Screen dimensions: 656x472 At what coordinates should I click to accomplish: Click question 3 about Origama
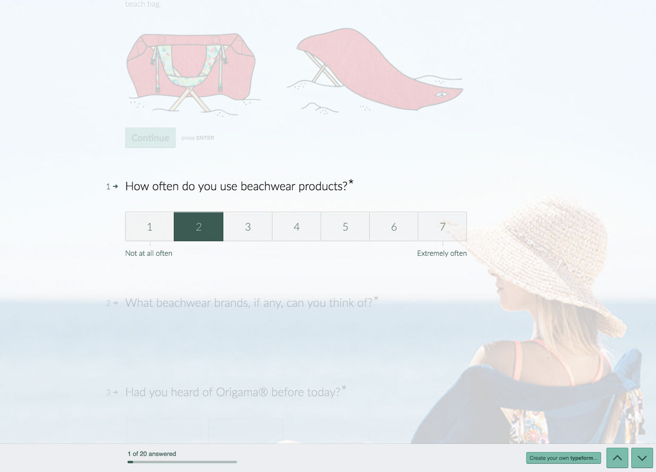pos(233,392)
